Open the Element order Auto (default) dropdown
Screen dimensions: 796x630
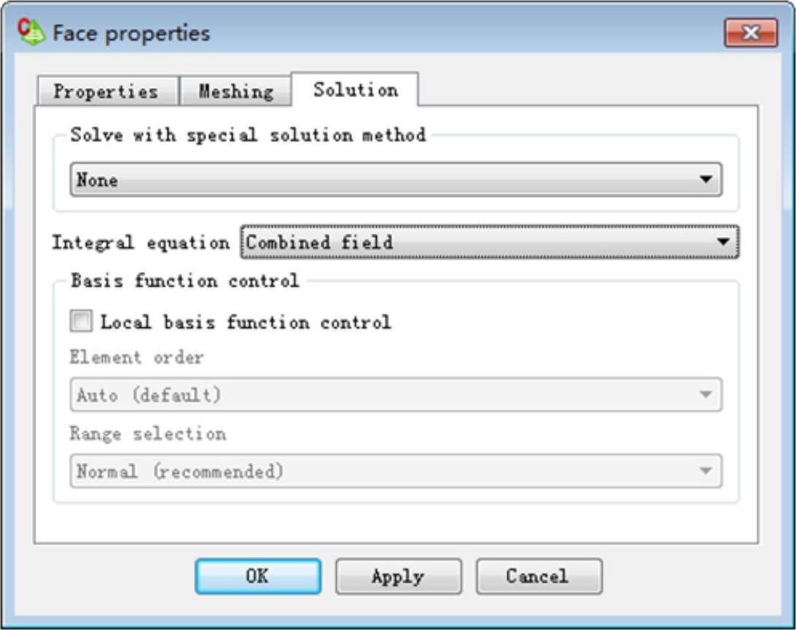coord(396,394)
